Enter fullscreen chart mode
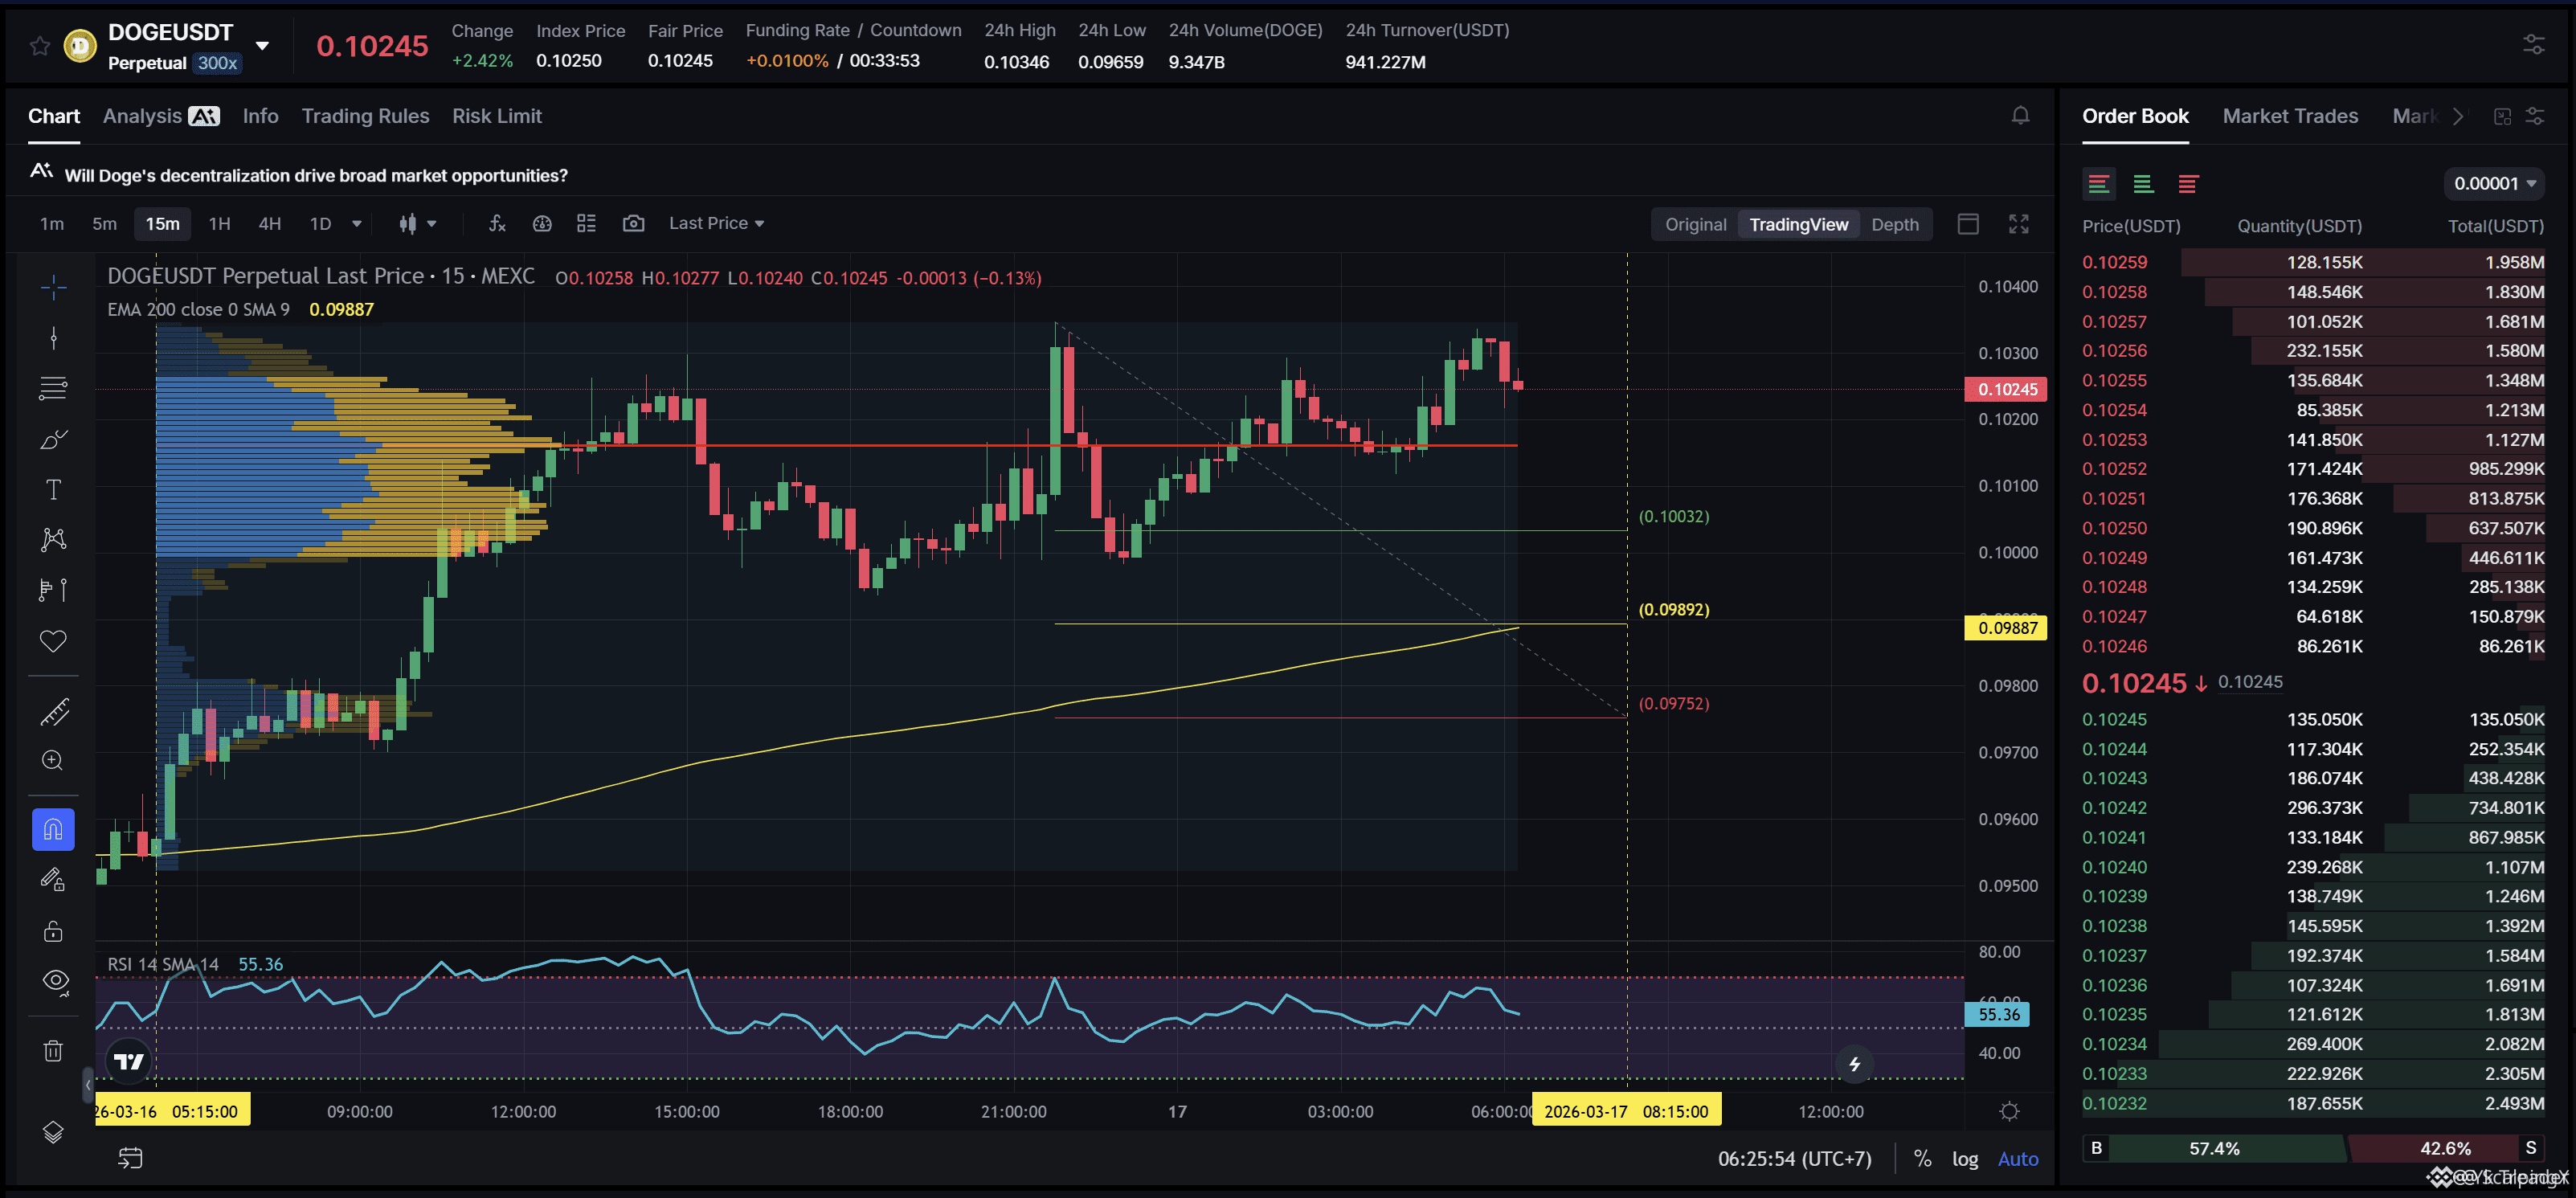 (2018, 224)
